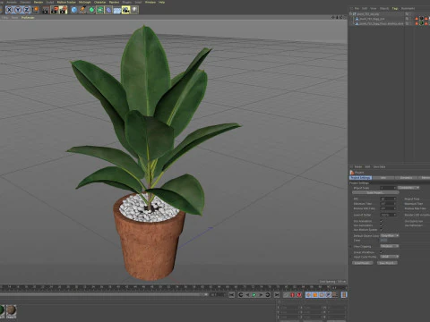Open the Mode menu in Attribute Manager
The image size is (430, 322).
[358, 166]
